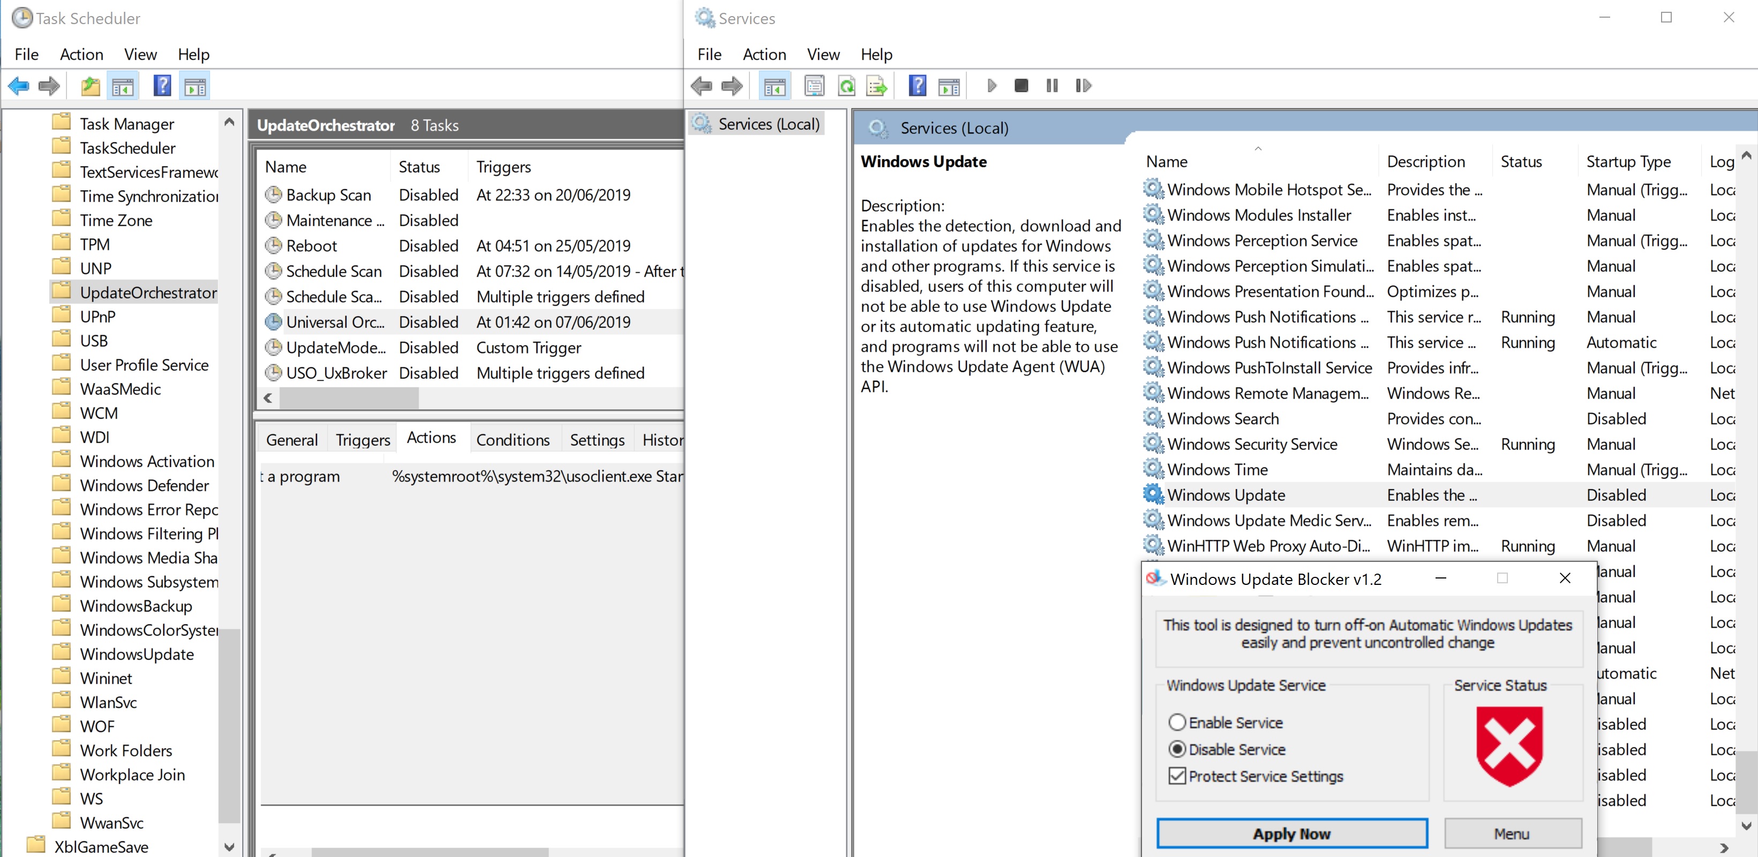Sort services by Startup Type column header
Image resolution: width=1758 pixels, height=857 pixels.
point(1639,161)
